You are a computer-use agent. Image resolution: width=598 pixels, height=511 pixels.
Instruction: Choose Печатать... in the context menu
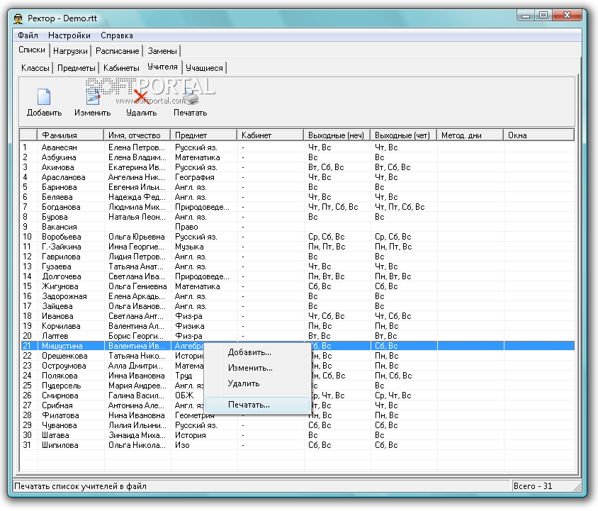click(249, 405)
